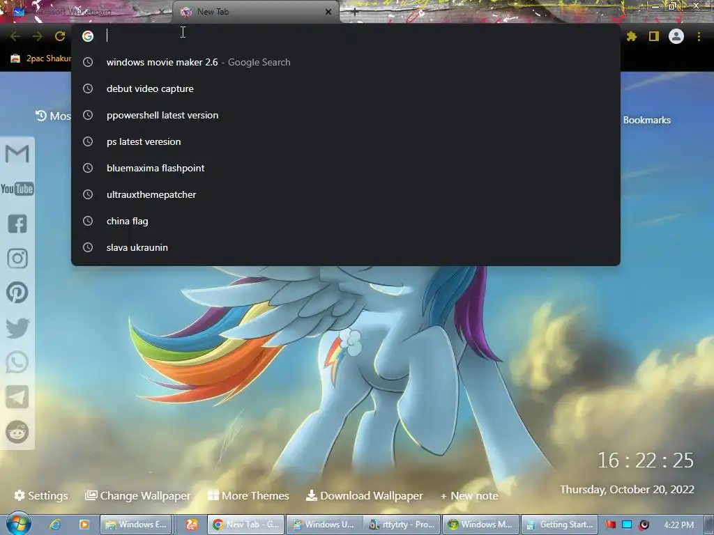
Task: Switch to Windows Update taskbar window
Action: point(324,525)
